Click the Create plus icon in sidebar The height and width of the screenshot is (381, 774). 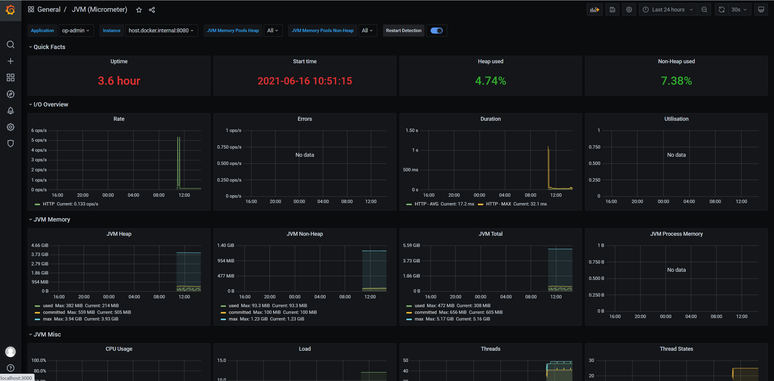(x=11, y=61)
